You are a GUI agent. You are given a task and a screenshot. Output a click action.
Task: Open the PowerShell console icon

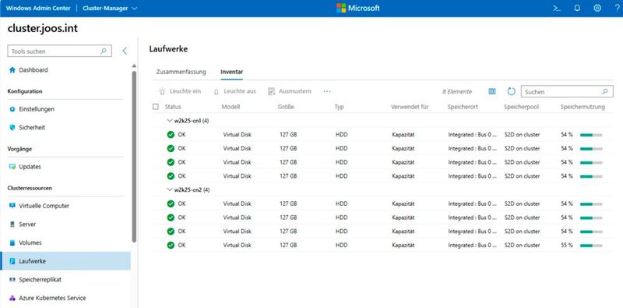557,8
